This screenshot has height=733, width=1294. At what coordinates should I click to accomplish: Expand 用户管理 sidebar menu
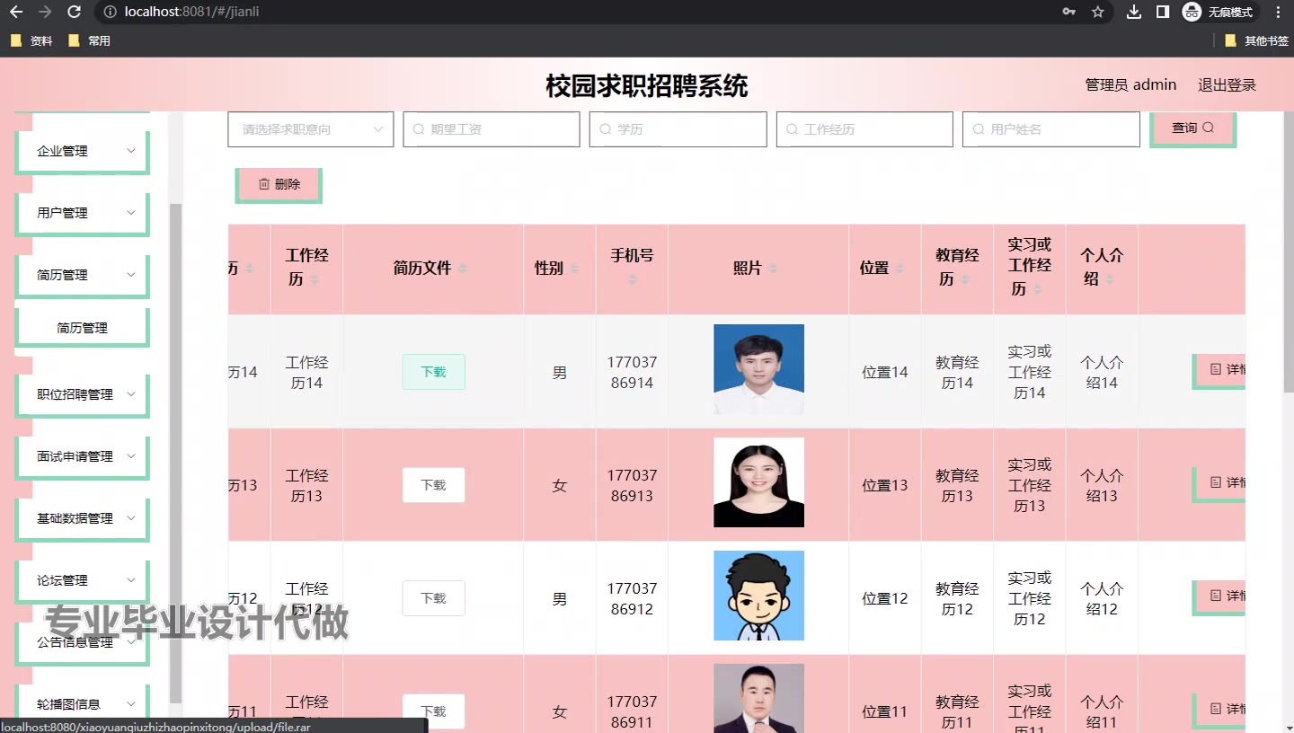[x=81, y=213]
